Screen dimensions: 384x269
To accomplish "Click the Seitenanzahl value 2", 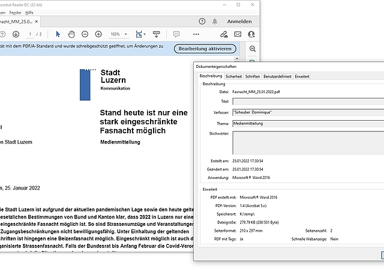I will pyautogui.click(x=331, y=231).
